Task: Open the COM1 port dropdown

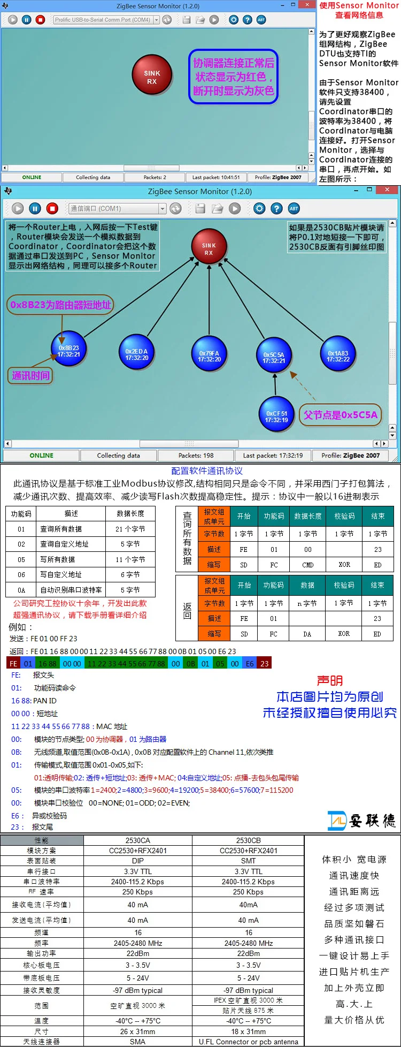Action: coord(162,208)
